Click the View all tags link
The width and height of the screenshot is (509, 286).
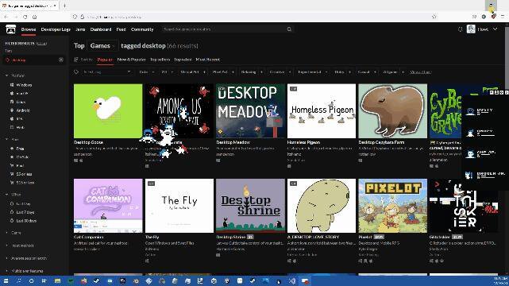420,72
